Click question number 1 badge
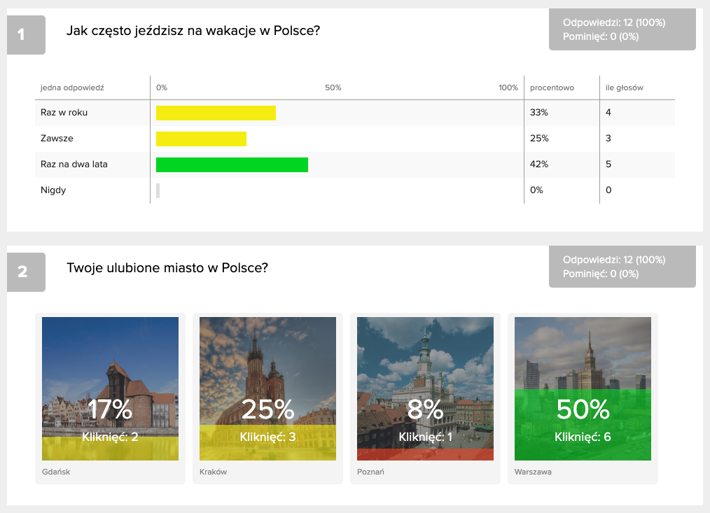710x513 pixels. click(26, 34)
